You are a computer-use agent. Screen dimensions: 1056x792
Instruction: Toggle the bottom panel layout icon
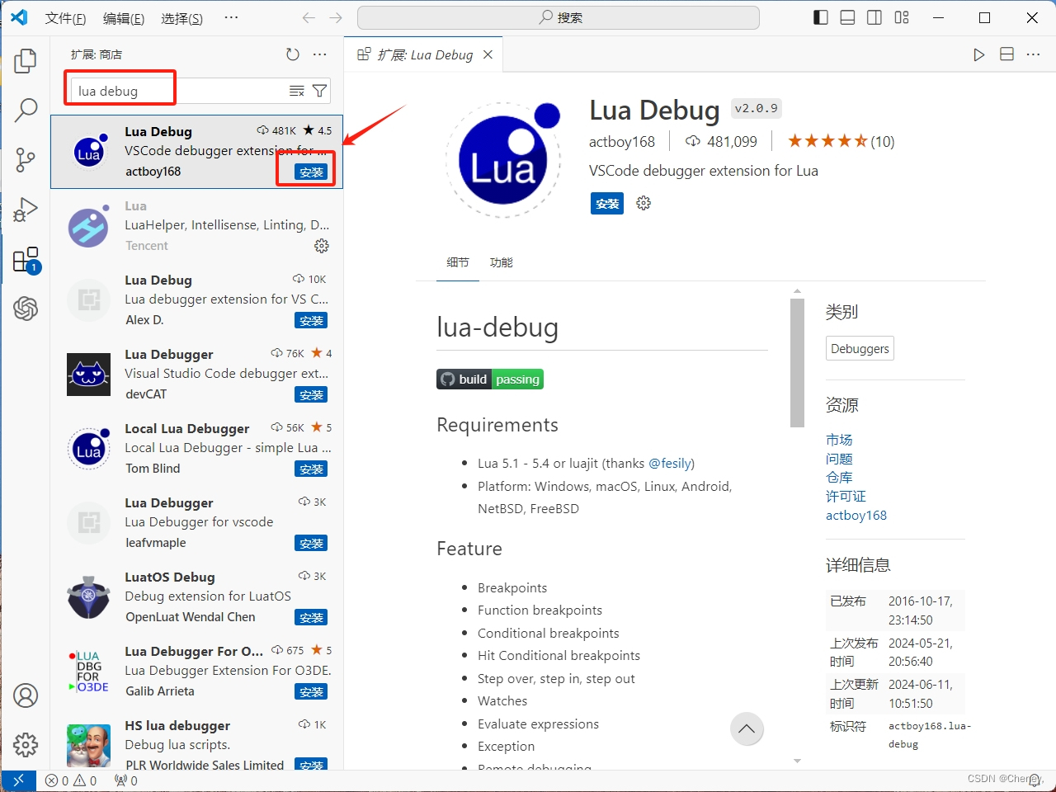[847, 17]
